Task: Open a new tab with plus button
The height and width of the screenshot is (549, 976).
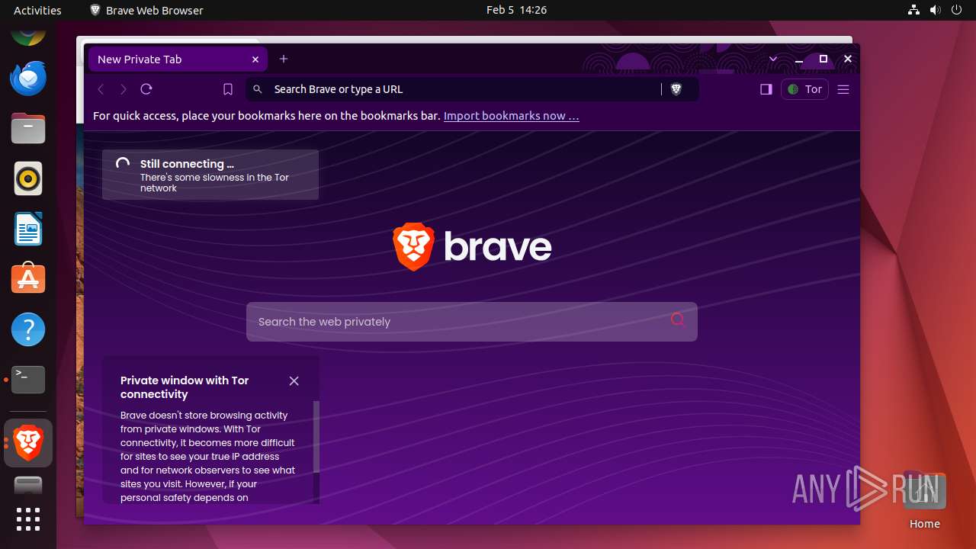Action: tap(284, 59)
